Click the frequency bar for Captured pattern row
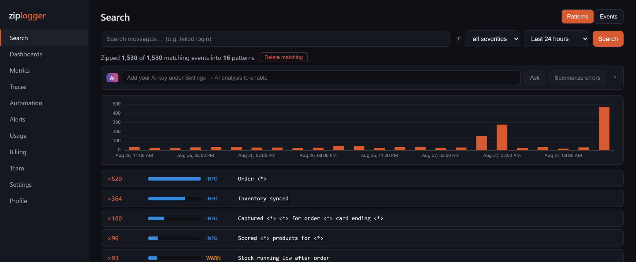Screen dimensions: 636x262 (174, 218)
